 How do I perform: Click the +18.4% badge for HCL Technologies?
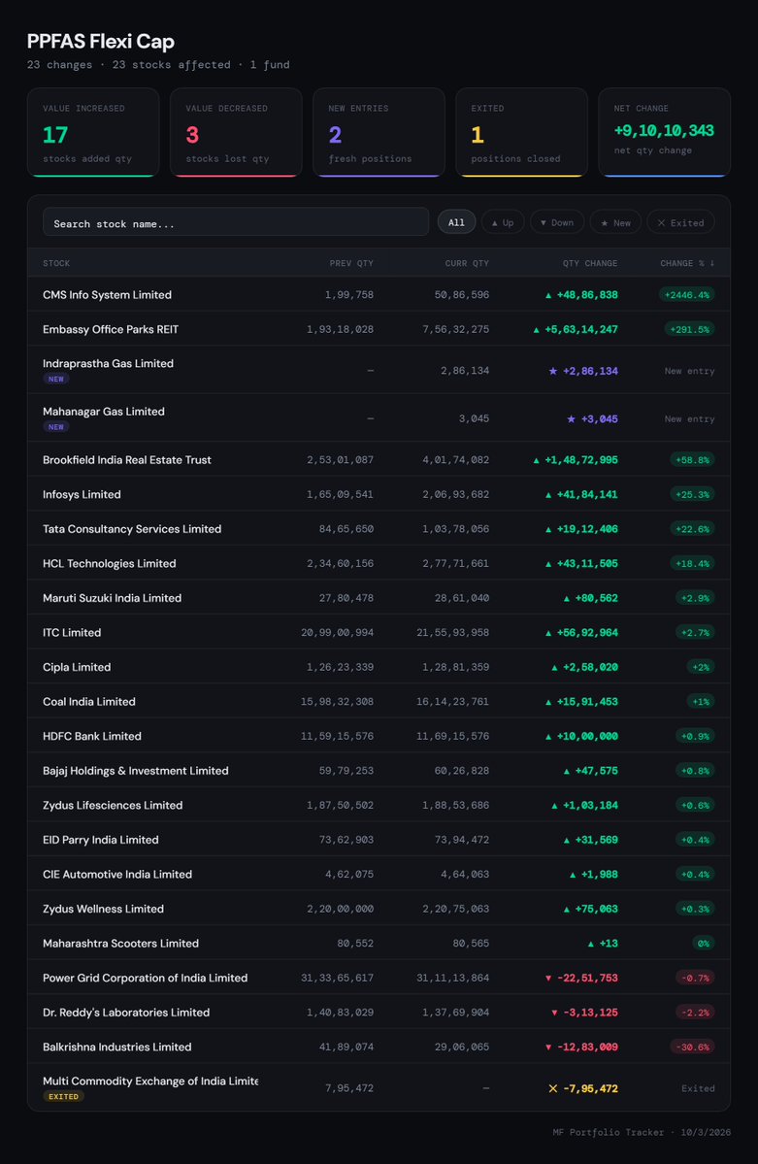693,563
